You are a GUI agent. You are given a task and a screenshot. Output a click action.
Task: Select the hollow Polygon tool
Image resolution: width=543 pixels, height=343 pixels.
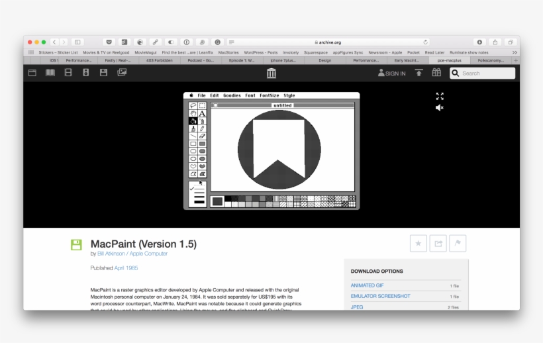[193, 173]
